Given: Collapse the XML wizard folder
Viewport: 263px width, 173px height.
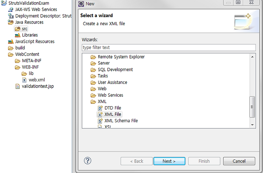Looking at the screenshot, I should pos(94,101).
